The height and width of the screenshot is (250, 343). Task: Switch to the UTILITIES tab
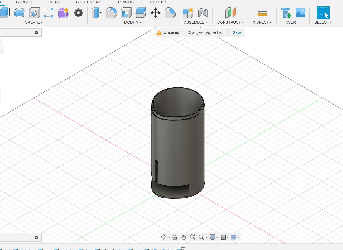click(x=158, y=2)
